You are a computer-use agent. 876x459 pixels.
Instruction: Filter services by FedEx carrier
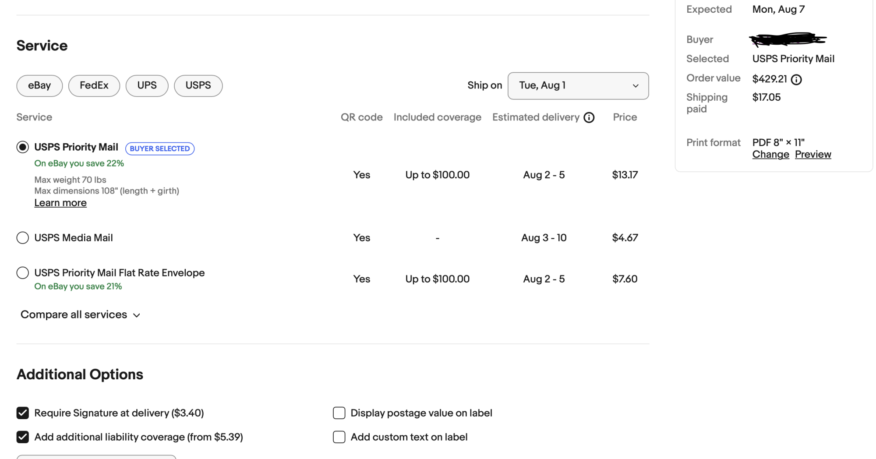[94, 86]
